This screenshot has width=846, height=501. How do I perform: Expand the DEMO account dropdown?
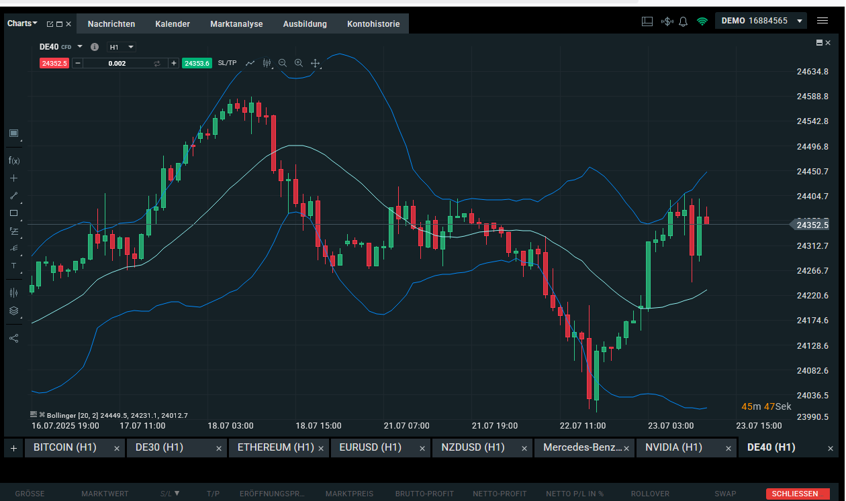[x=800, y=21]
